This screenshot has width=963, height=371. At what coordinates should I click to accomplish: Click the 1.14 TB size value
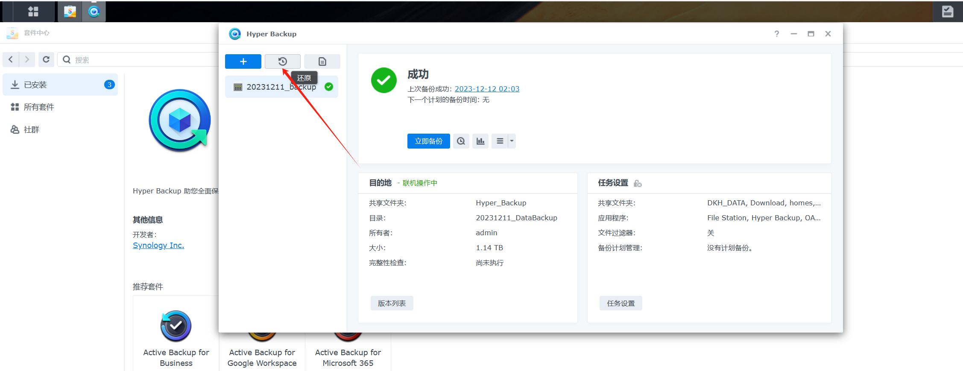(489, 248)
